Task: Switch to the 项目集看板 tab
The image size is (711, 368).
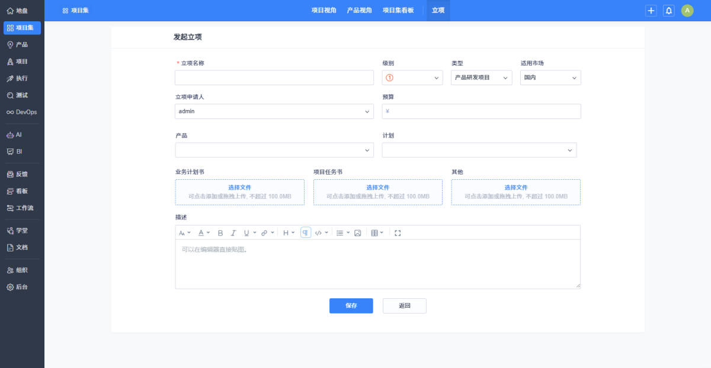Action: (398, 11)
